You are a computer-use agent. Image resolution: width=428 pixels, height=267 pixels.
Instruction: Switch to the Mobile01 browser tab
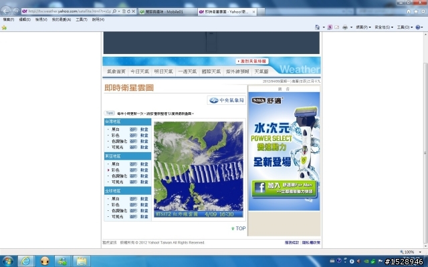point(167,12)
